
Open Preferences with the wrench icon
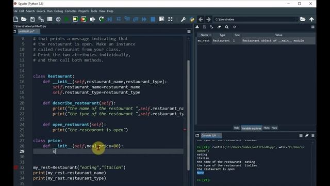pyautogui.click(x=183, y=20)
